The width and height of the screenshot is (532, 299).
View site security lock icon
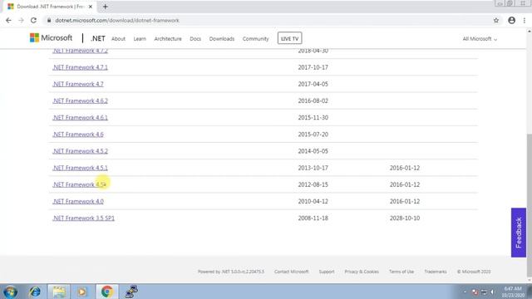(x=49, y=20)
